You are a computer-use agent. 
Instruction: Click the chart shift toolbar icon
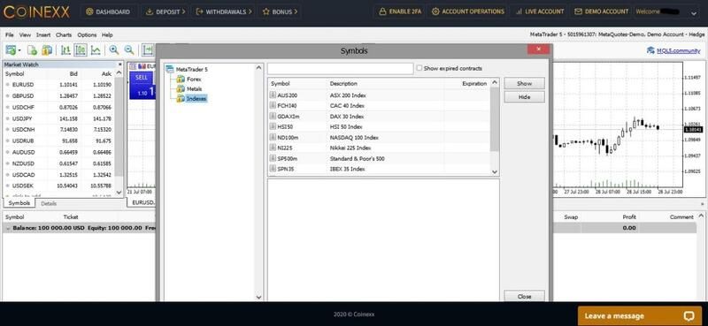(x=148, y=50)
